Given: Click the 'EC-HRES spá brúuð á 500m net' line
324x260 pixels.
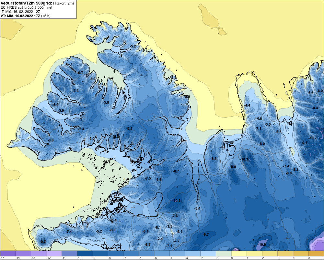Looking at the screenshot, I should (27, 7).
